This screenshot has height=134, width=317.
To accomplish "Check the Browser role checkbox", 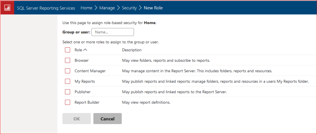I will coord(67,61).
